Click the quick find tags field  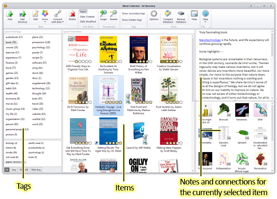click(x=32, y=32)
